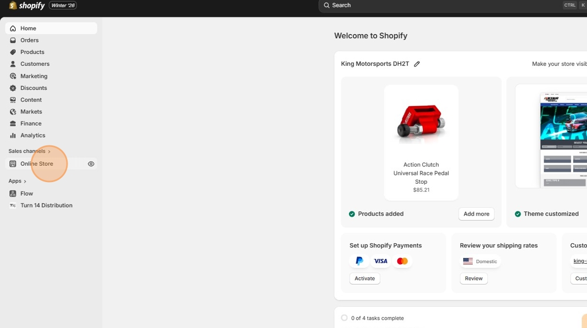Click the Shopify bag logo icon
The image size is (587, 328).
coord(13,5)
